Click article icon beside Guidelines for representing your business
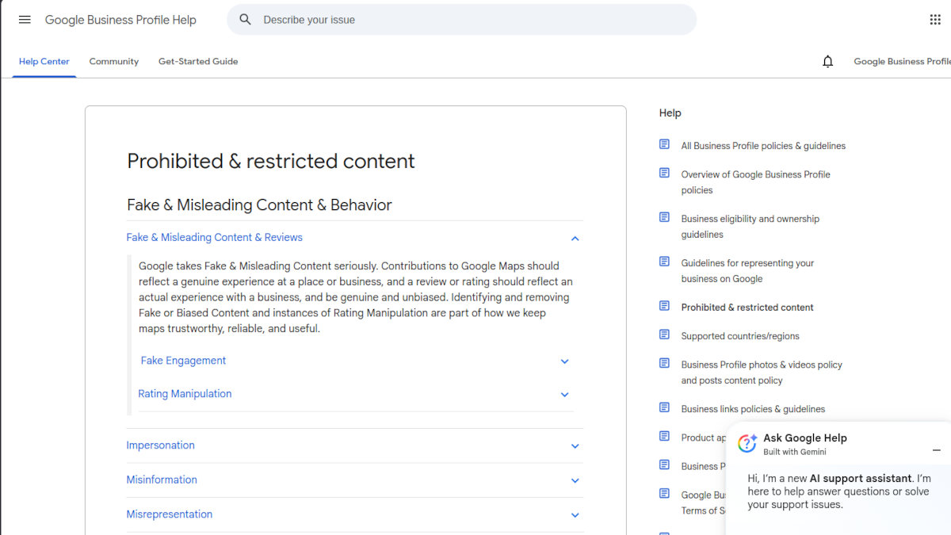 (664, 262)
